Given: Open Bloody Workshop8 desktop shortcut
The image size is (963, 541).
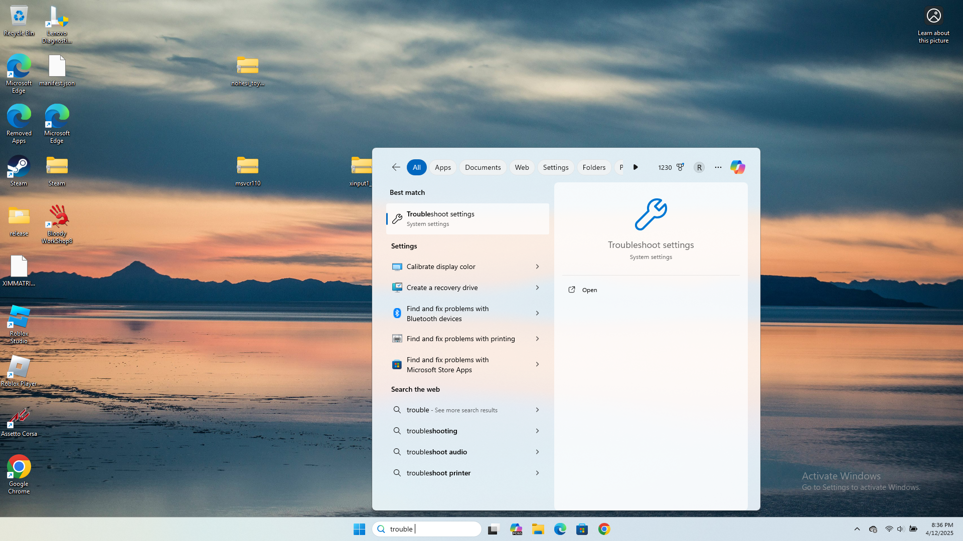Looking at the screenshot, I should (57, 224).
